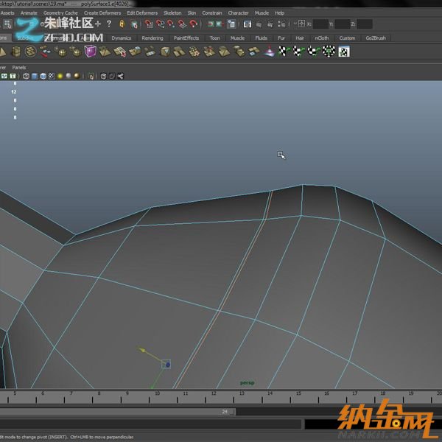Click the purple cube shelf icon
442x442 pixels.
pos(90,51)
